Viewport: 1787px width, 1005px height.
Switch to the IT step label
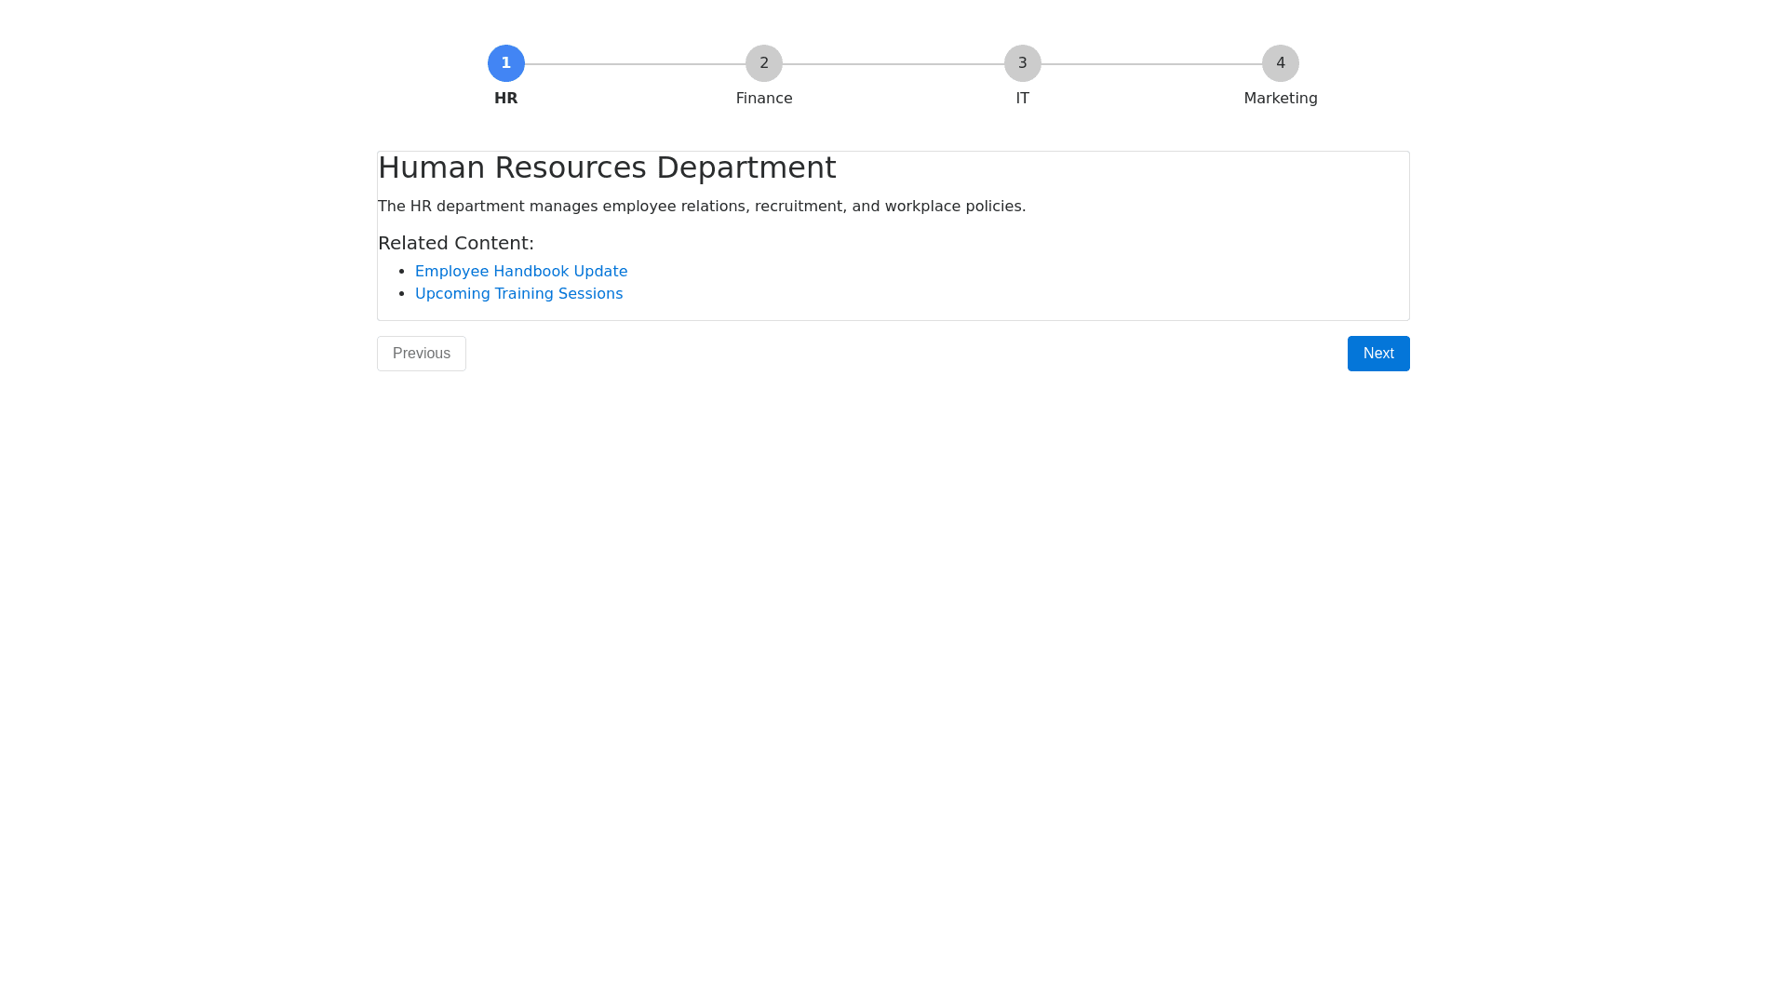(x=1022, y=99)
